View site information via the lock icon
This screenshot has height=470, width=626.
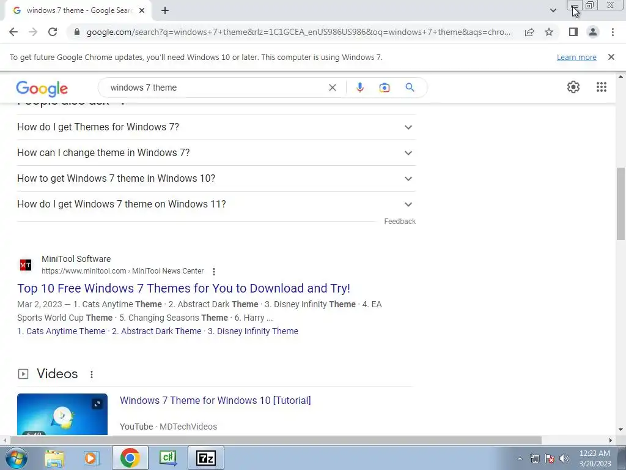click(77, 32)
